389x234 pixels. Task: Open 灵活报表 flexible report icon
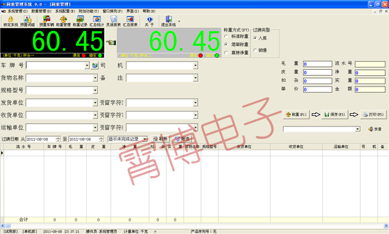(x=113, y=21)
